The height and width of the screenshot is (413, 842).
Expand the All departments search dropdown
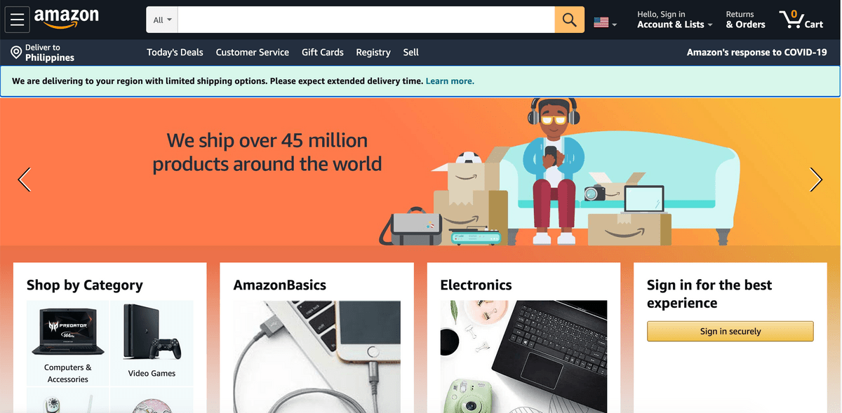[162, 20]
